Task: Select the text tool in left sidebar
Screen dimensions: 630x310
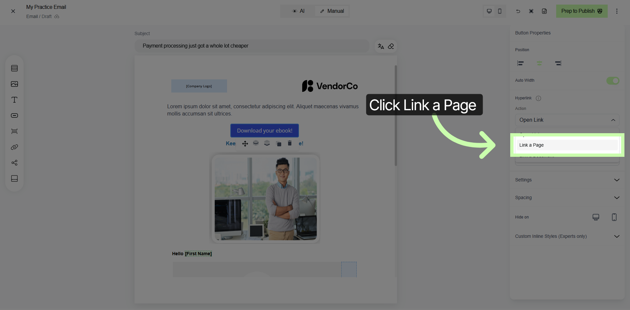Action: (14, 100)
